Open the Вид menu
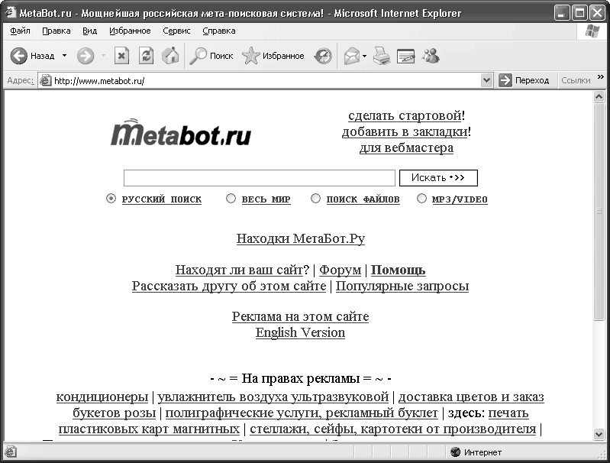Viewport: 610px width, 463px height. 89,31
